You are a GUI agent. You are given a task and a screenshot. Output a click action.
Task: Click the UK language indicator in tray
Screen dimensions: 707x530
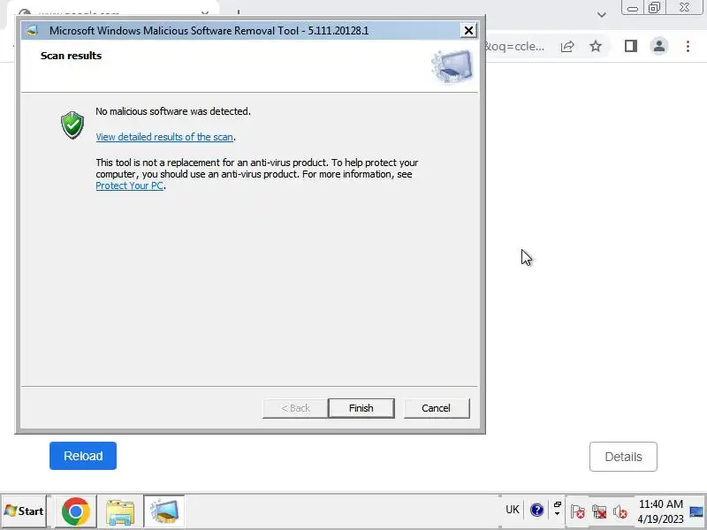tap(513, 510)
